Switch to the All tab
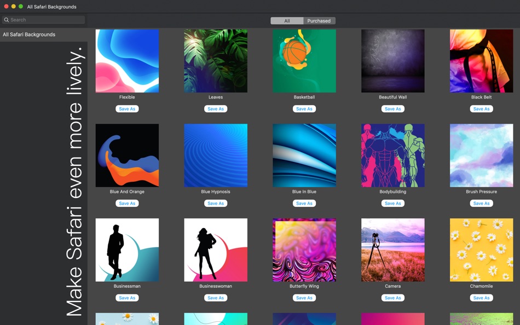Viewport: 520px width, 325px height. tap(287, 21)
